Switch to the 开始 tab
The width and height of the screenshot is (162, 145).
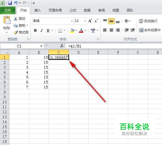click(23, 10)
